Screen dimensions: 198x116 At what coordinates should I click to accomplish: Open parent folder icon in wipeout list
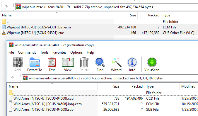click(x=4, y=21)
